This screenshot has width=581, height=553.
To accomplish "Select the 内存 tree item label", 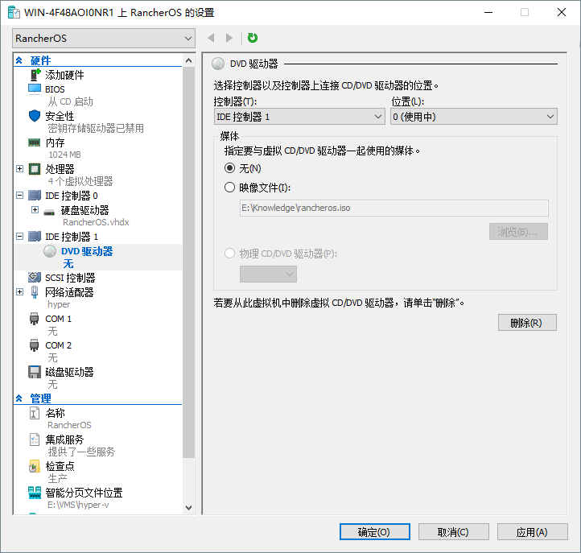I will [x=55, y=142].
